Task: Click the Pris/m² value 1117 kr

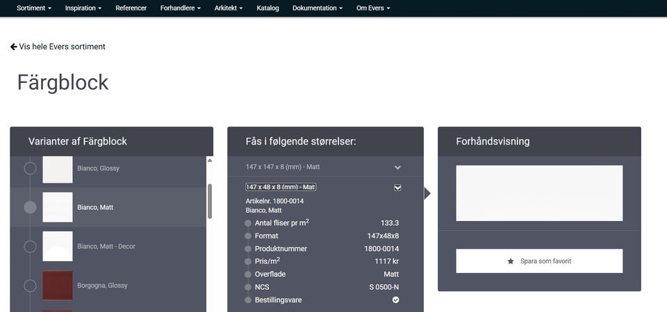Action: [387, 261]
